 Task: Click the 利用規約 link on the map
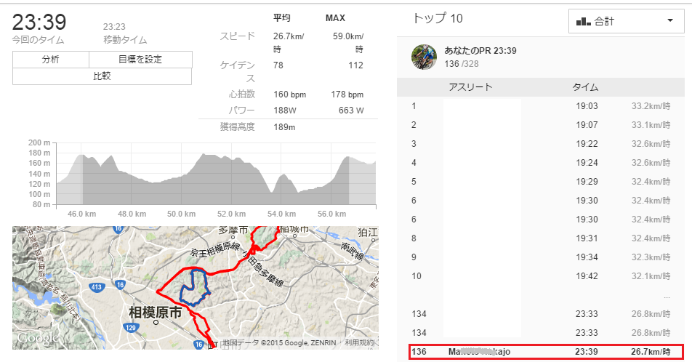359,342
